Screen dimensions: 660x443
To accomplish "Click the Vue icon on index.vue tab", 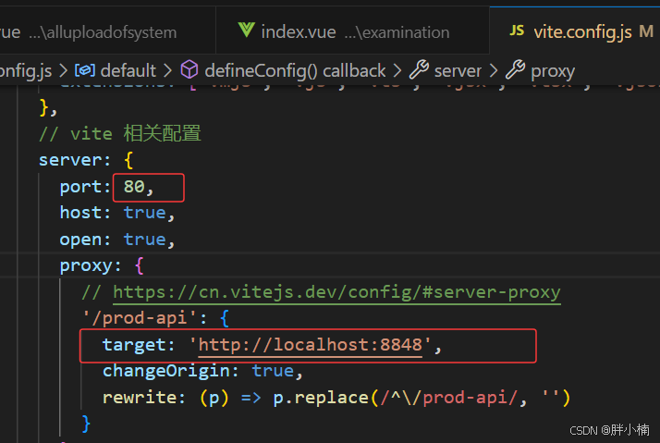I will pyautogui.click(x=245, y=31).
